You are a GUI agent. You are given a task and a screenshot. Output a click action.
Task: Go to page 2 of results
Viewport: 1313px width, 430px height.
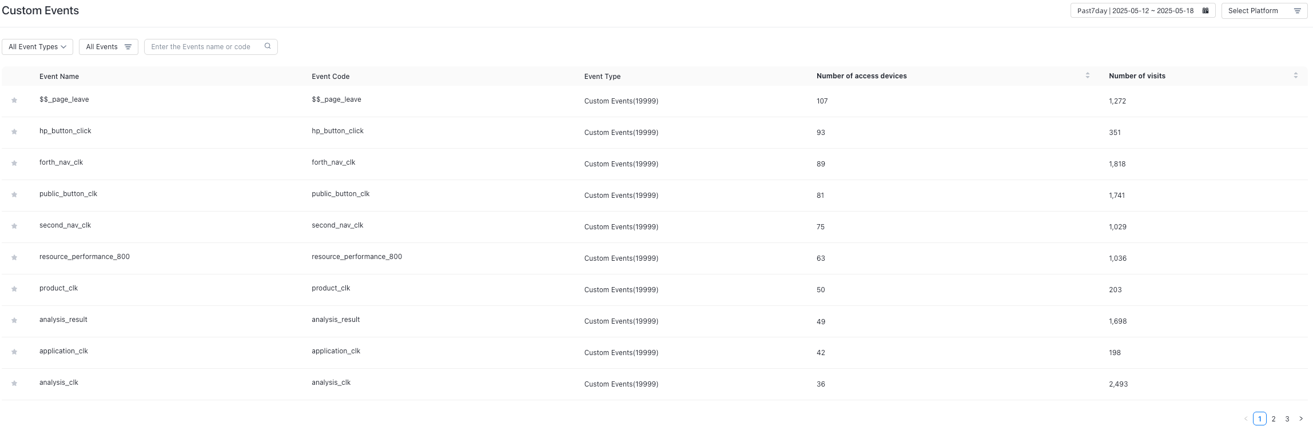(x=1274, y=419)
